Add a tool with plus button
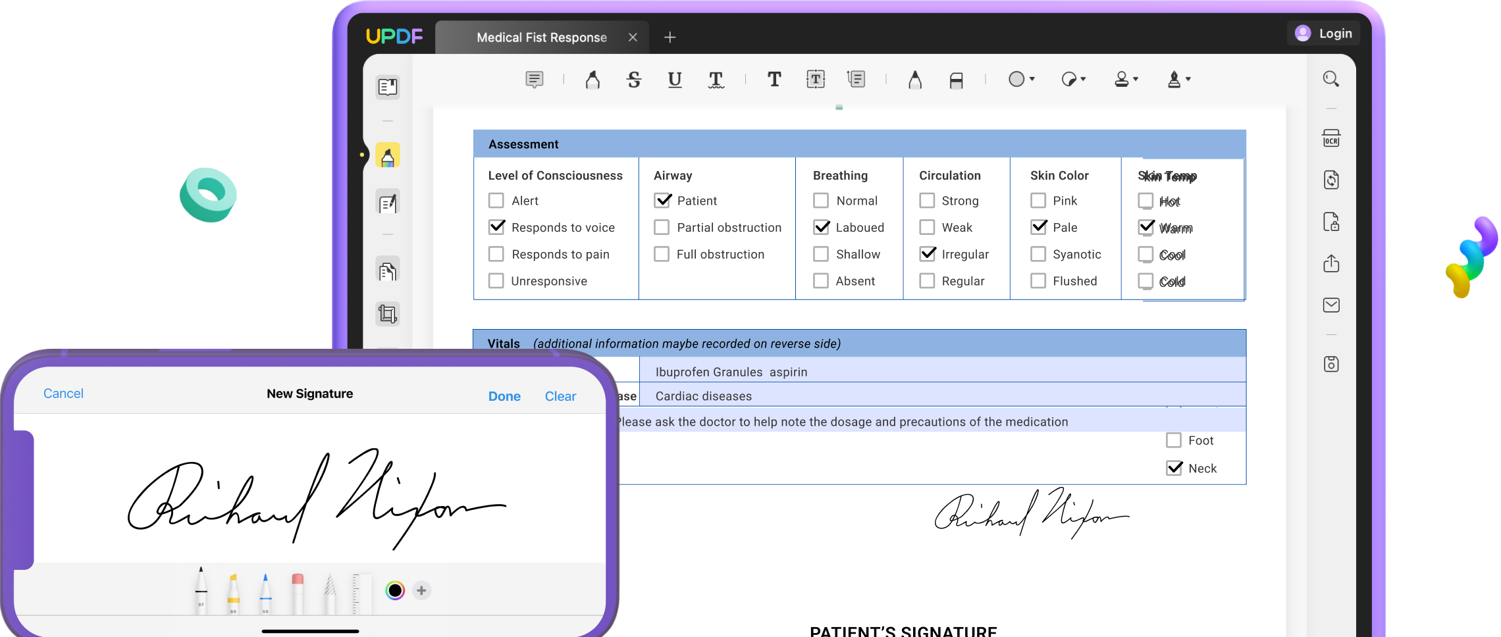 coord(421,591)
